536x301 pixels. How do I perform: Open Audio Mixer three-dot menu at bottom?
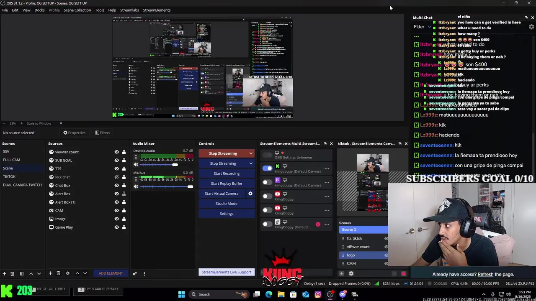click(144, 274)
